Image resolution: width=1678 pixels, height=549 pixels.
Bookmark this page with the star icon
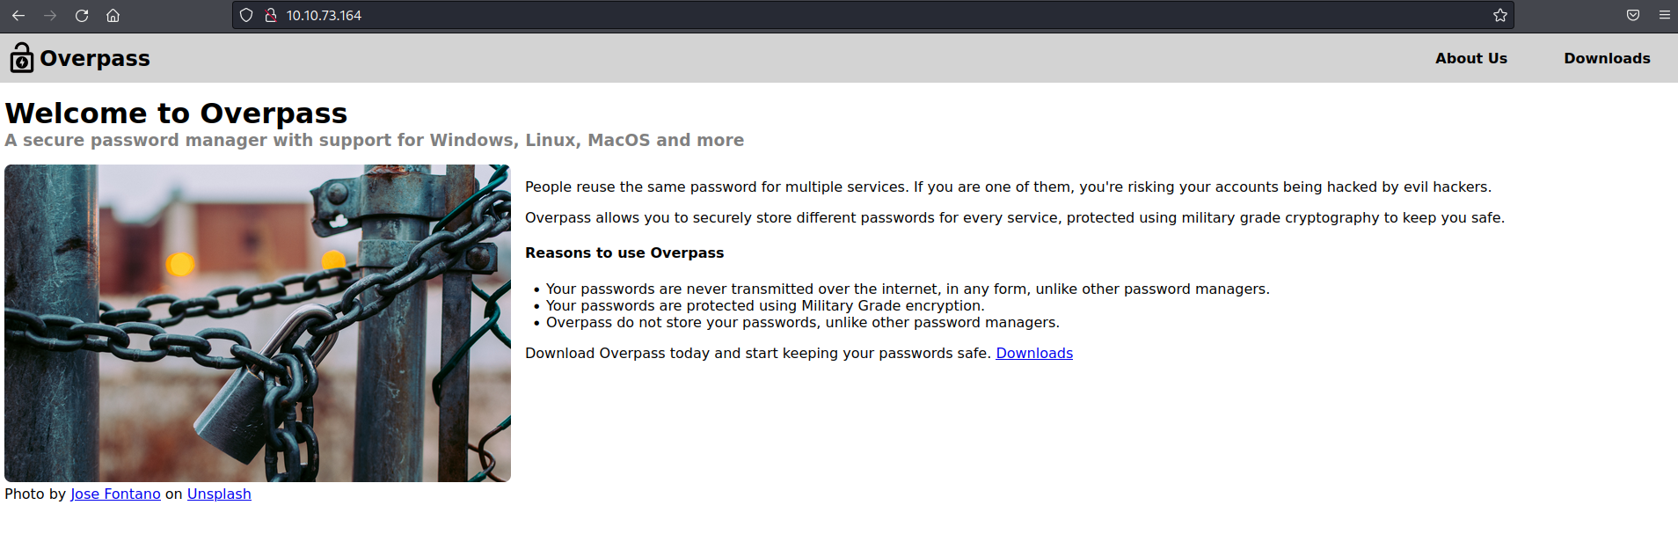[1499, 15]
